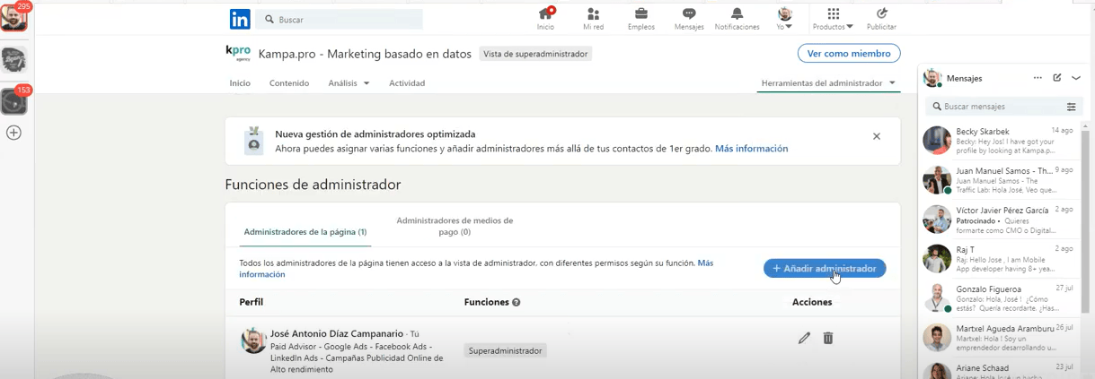Switch to the Actividad tab

coord(407,83)
